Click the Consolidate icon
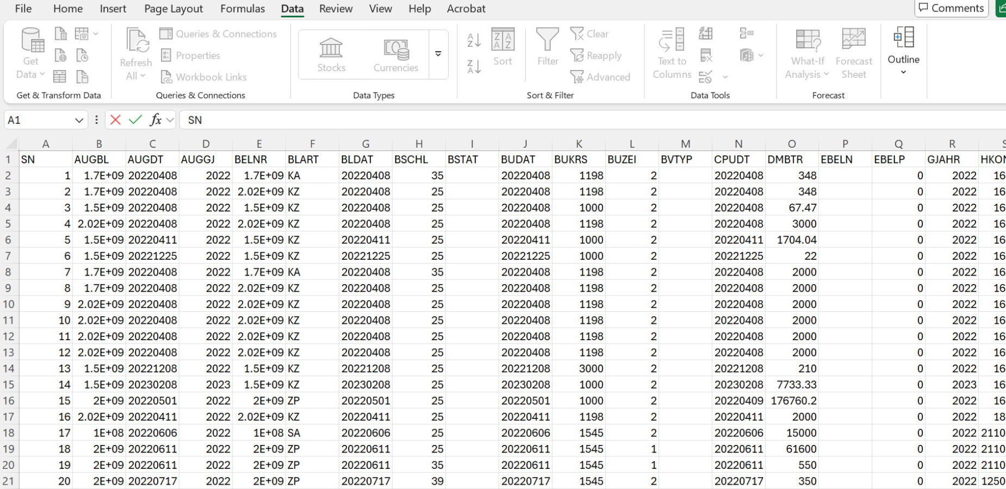 [x=747, y=34]
